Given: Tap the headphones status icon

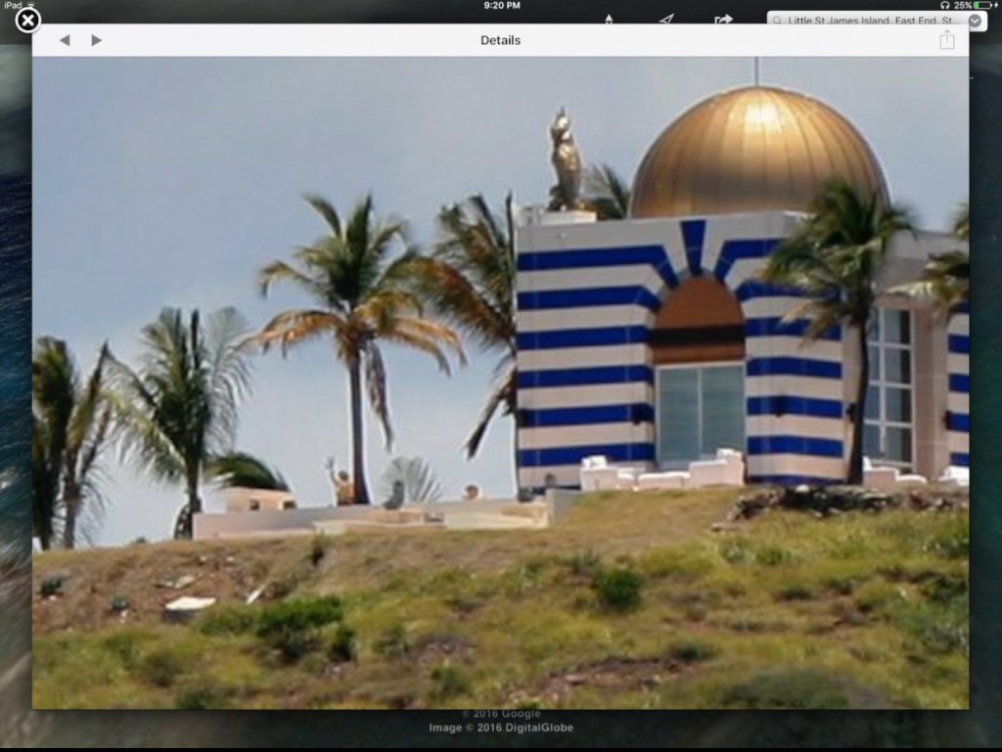Looking at the screenshot, I should tap(943, 5).
